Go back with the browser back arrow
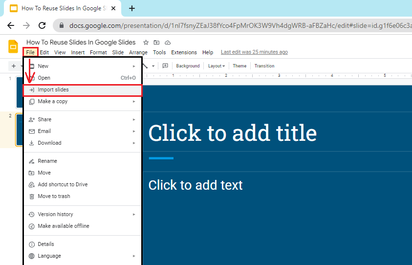 [x=11, y=25]
